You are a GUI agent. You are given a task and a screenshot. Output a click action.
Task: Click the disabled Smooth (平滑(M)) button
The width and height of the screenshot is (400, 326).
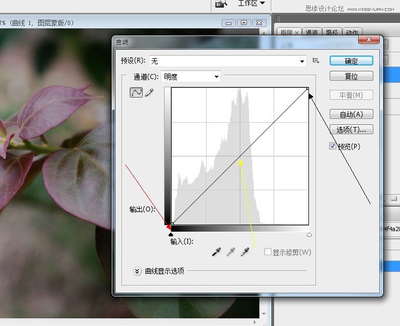(x=351, y=95)
